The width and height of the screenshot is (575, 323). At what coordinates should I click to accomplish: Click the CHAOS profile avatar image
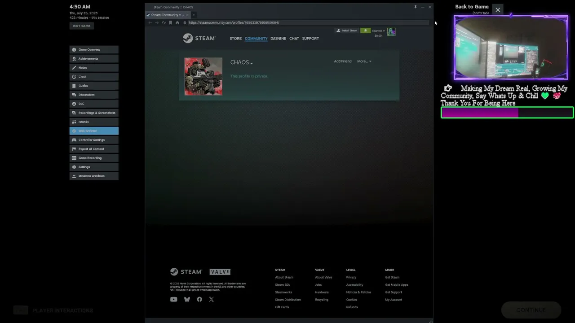click(203, 76)
